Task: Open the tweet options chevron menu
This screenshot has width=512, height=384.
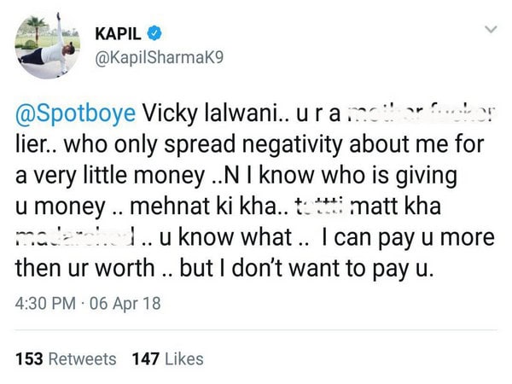Action: point(491,30)
